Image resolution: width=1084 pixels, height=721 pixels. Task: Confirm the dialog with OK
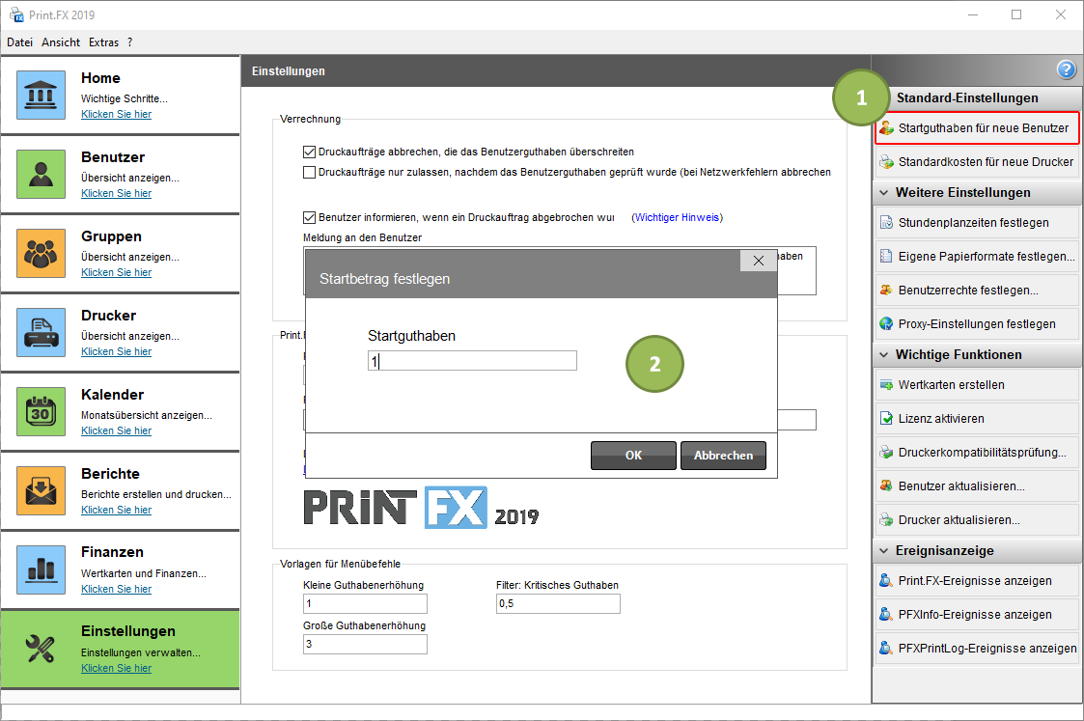tap(633, 456)
